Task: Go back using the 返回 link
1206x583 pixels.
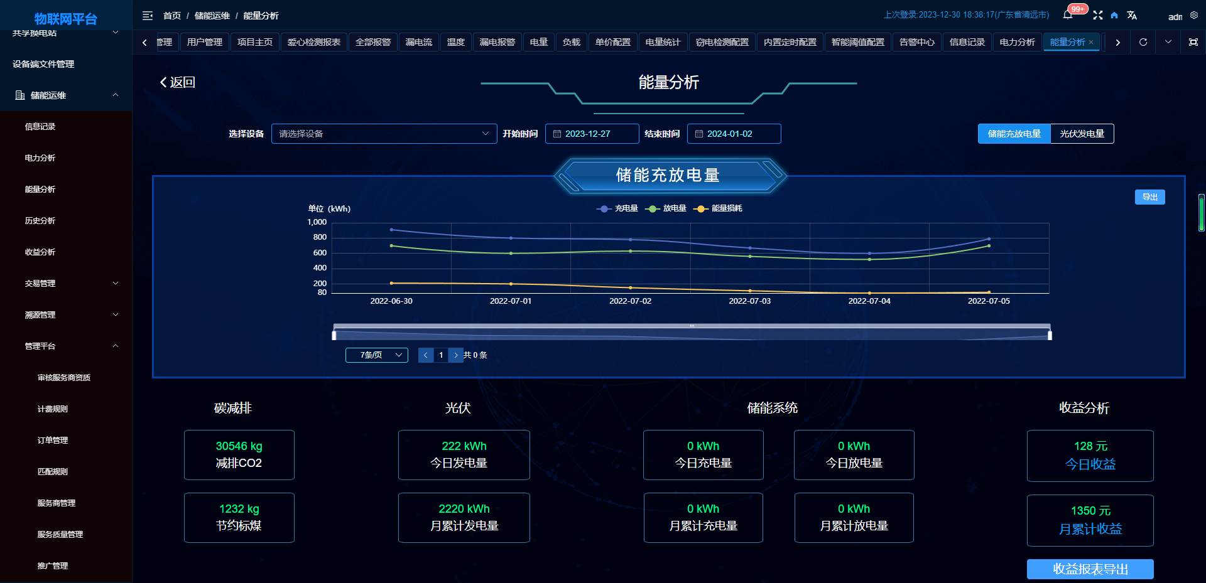Action: pyautogui.click(x=178, y=82)
